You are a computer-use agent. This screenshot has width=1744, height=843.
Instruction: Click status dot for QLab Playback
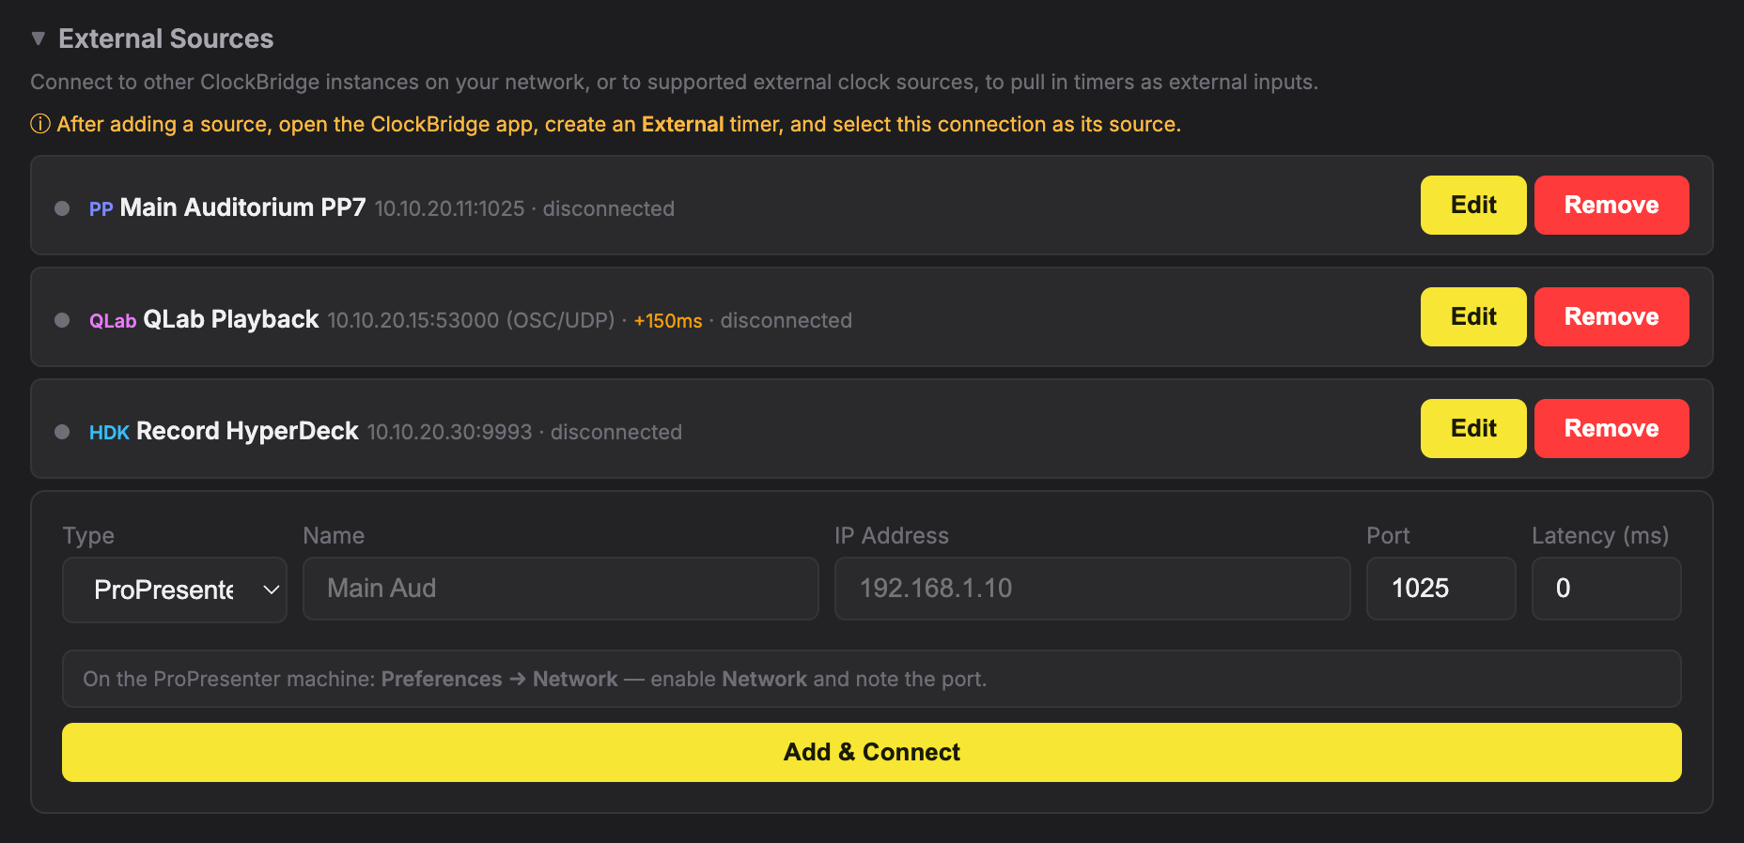(62, 320)
